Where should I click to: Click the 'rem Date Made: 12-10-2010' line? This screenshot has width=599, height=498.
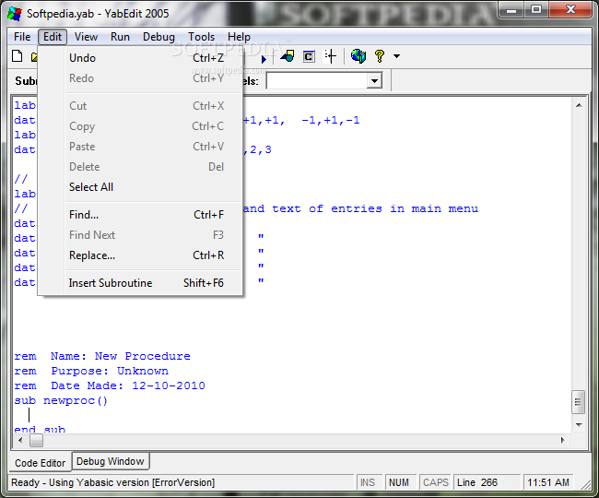(x=110, y=385)
